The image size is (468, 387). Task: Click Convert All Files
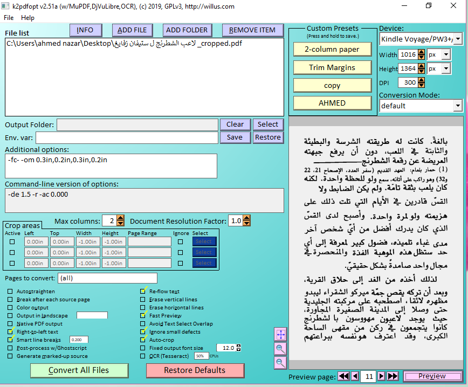(79, 370)
